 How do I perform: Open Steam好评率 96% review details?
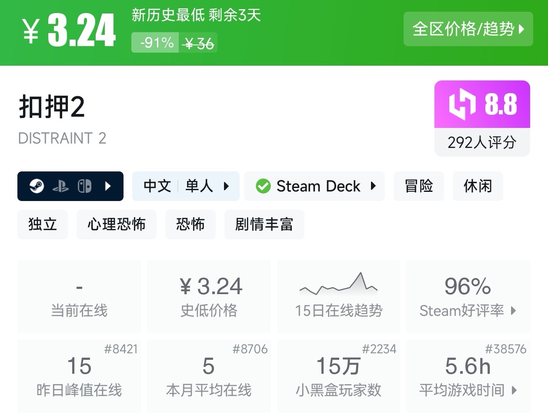pyautogui.click(x=468, y=297)
